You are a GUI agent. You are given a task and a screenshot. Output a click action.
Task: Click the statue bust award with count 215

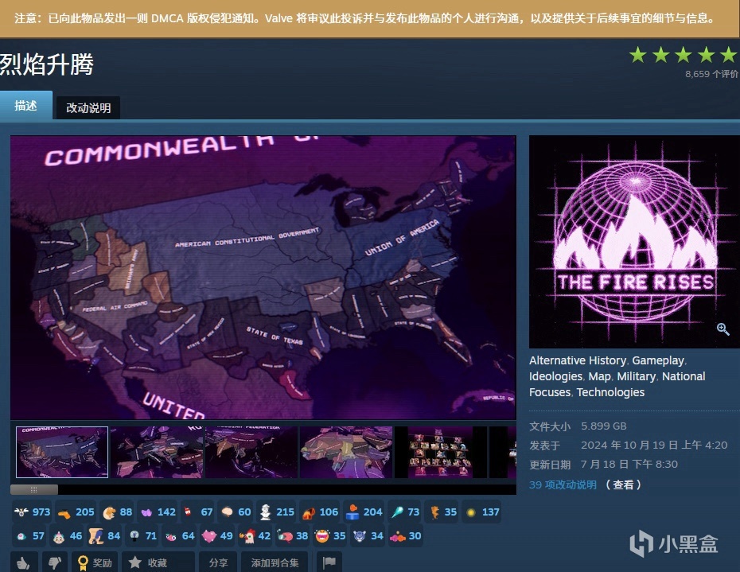pos(277,512)
